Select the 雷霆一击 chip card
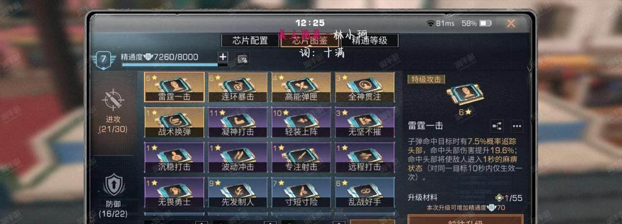This screenshot has height=224, width=622. pyautogui.click(x=175, y=87)
